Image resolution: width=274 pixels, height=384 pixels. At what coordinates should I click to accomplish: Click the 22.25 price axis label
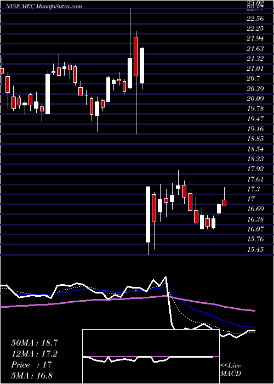pos(255,29)
